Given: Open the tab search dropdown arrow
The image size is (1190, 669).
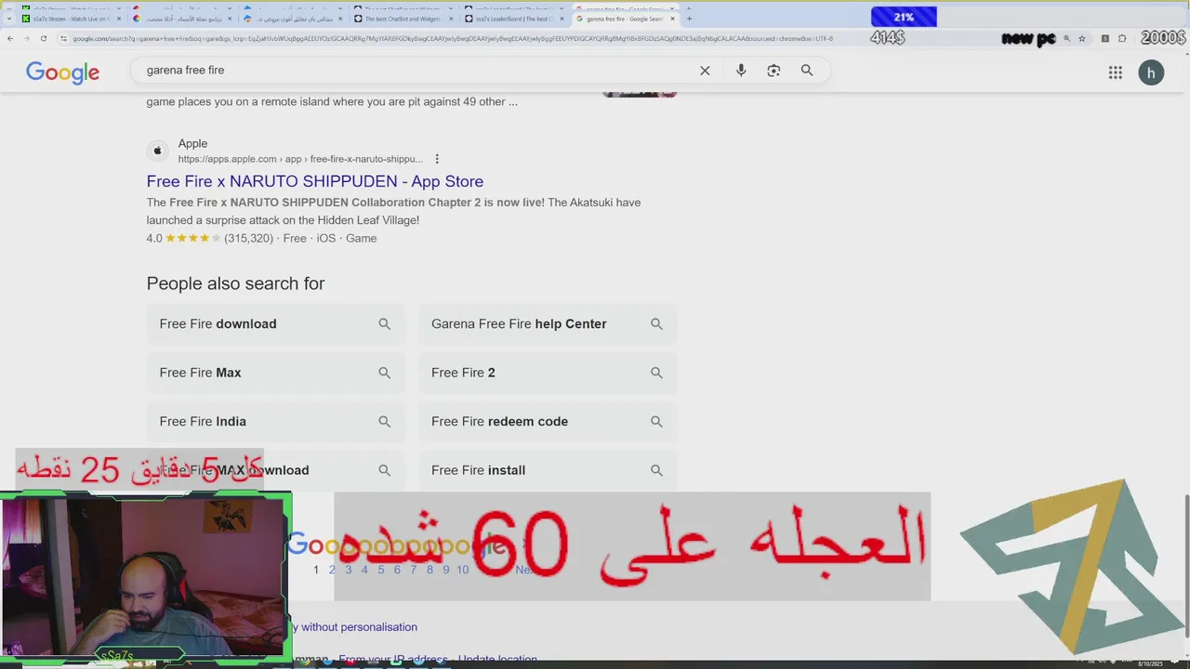Looking at the screenshot, I should [9, 19].
